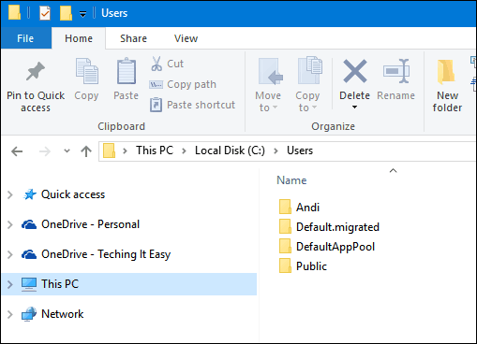This screenshot has height=344, width=477.
Task: Click the folder system icon in title bar
Action: point(14,12)
